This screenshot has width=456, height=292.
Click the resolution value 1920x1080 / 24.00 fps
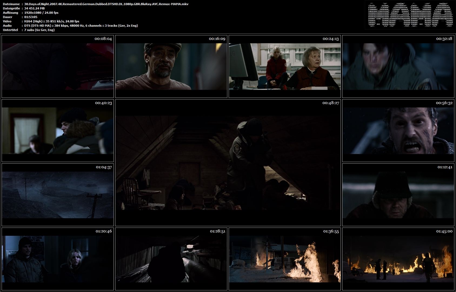(41, 13)
